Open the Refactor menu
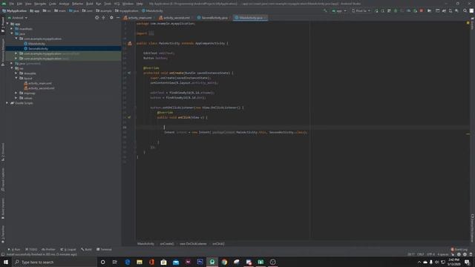475x267 pixels. tap(77, 4)
